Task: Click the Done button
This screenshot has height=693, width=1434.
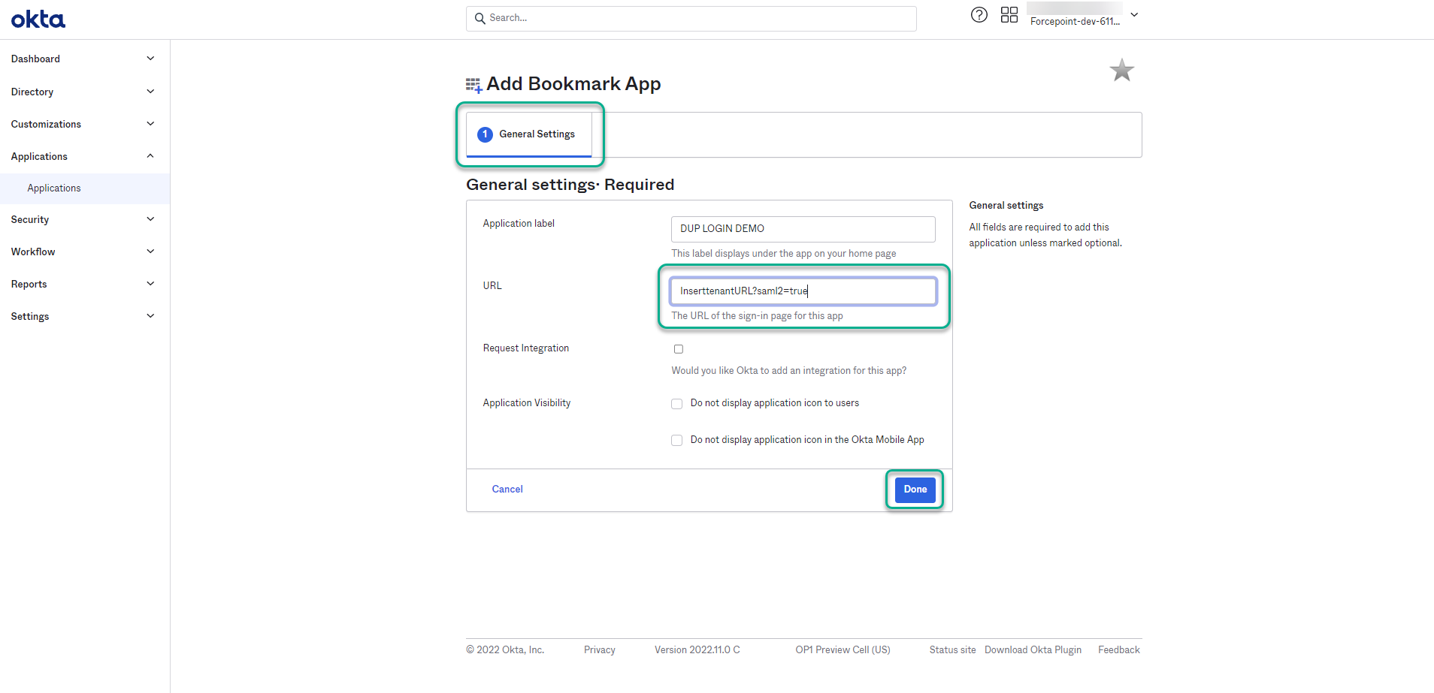Action: coord(914,489)
